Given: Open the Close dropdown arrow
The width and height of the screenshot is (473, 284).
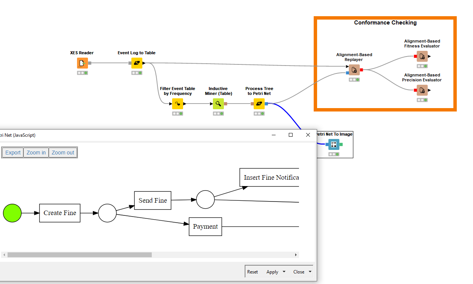Looking at the screenshot, I should [x=310, y=272].
